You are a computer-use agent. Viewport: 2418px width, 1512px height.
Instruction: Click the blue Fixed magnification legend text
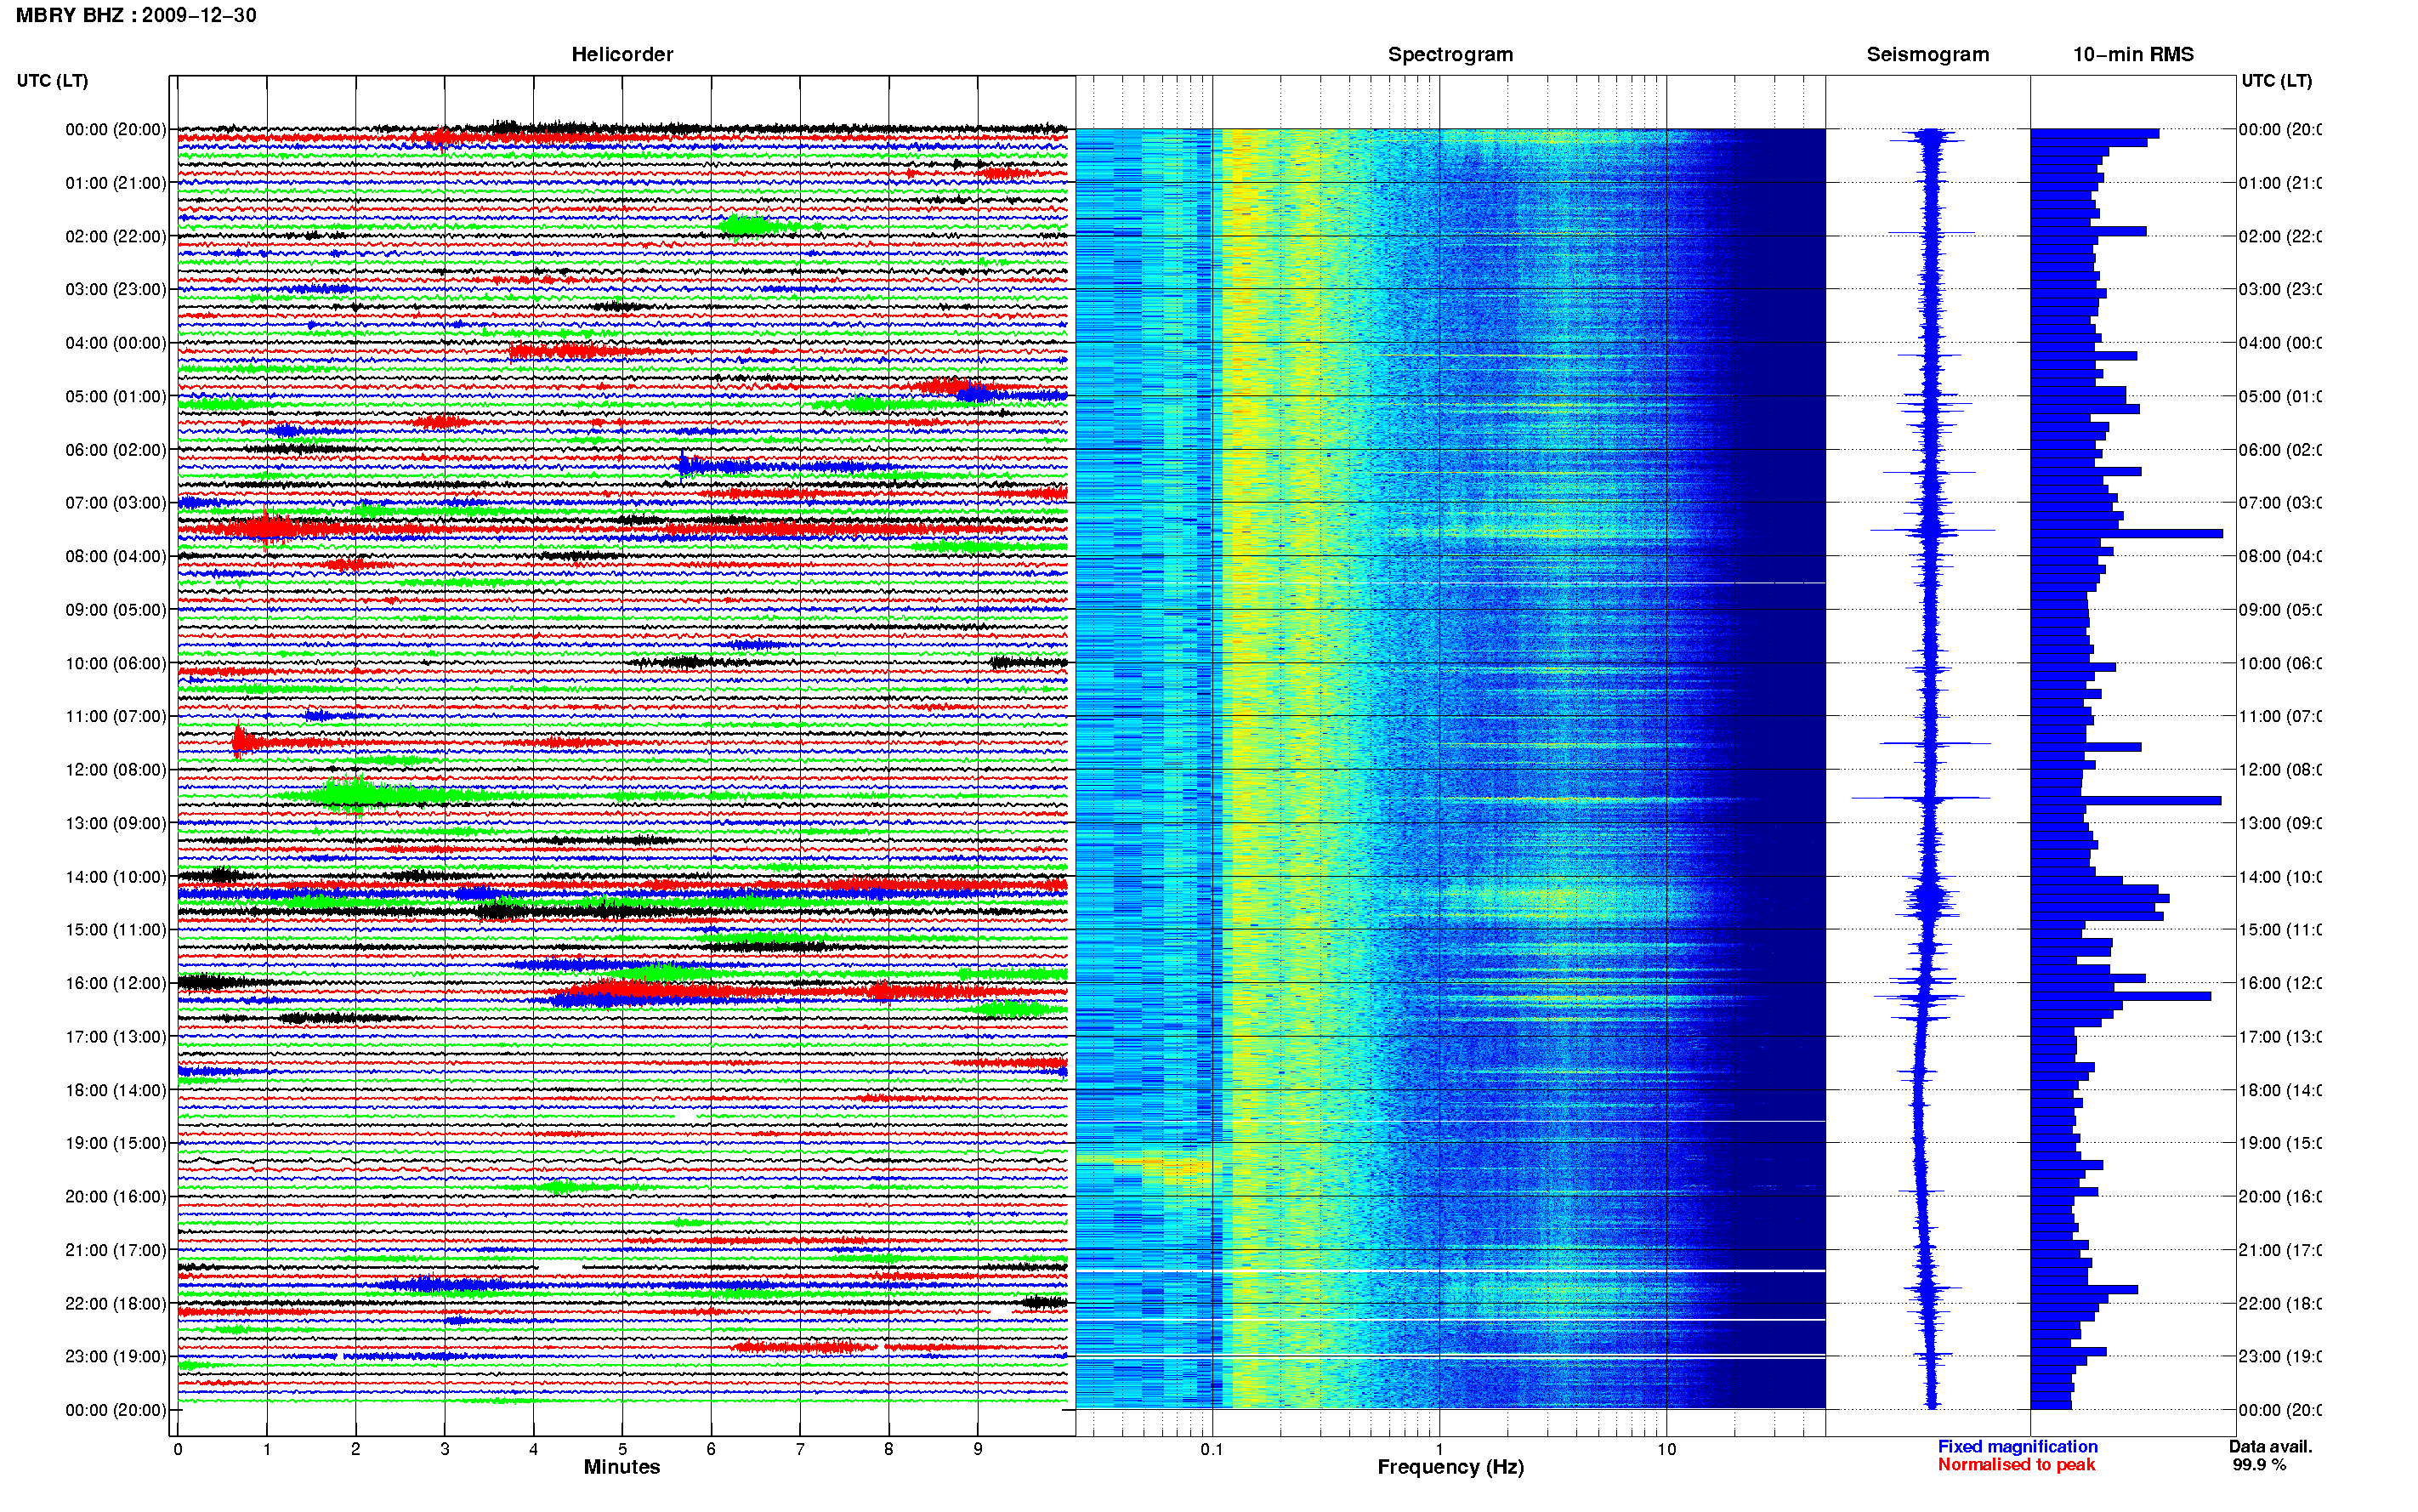tap(2018, 1446)
